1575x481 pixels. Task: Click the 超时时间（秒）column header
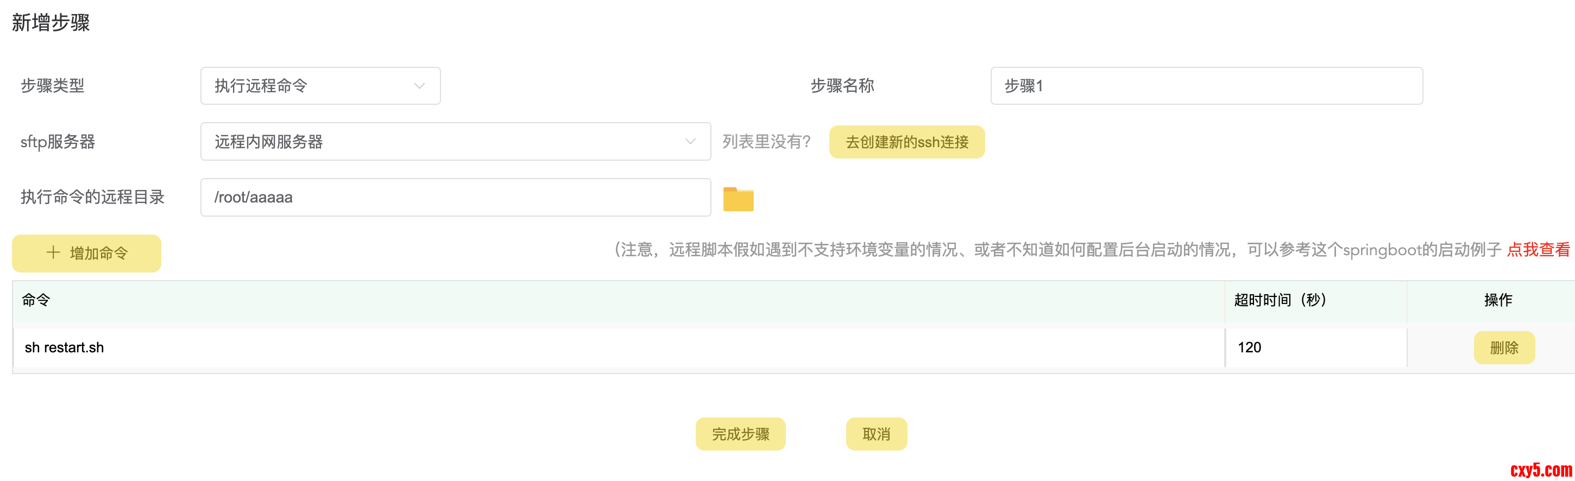coord(1280,300)
